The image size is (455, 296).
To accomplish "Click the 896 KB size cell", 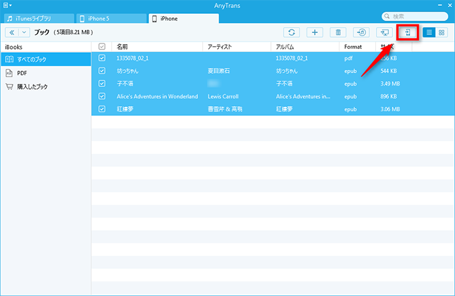I will [x=388, y=96].
